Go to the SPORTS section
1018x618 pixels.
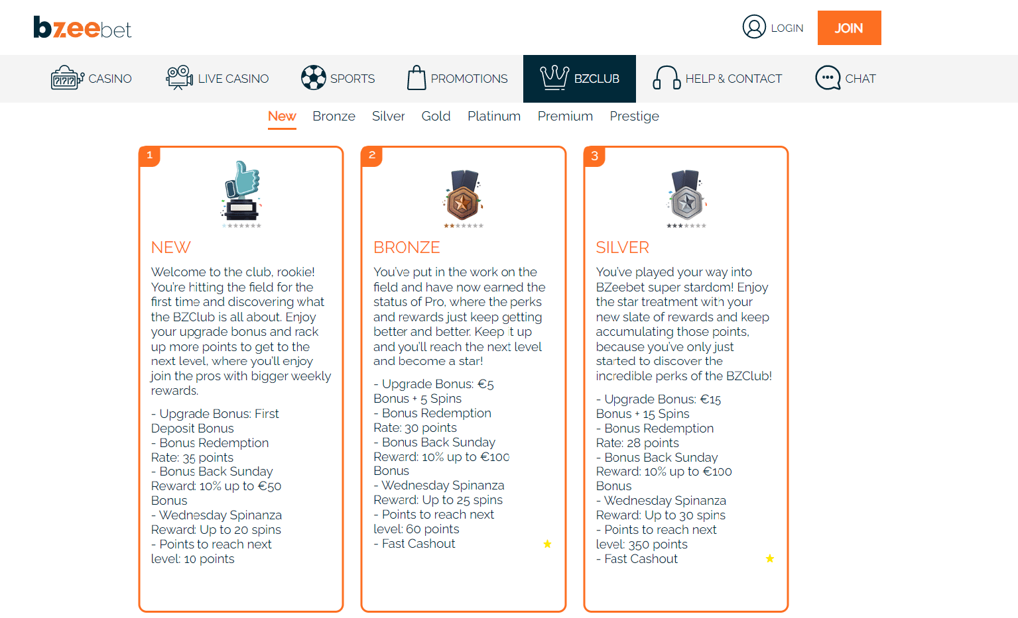click(x=352, y=79)
